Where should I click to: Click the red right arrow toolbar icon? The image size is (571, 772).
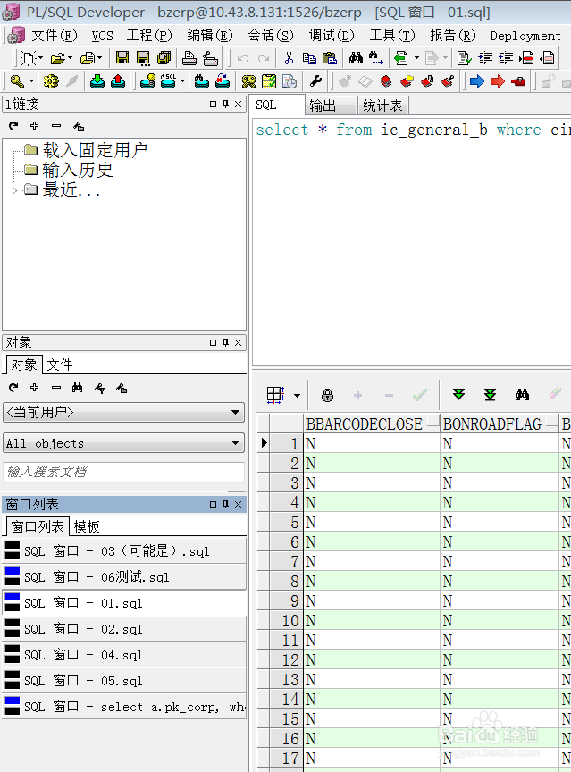tap(498, 81)
